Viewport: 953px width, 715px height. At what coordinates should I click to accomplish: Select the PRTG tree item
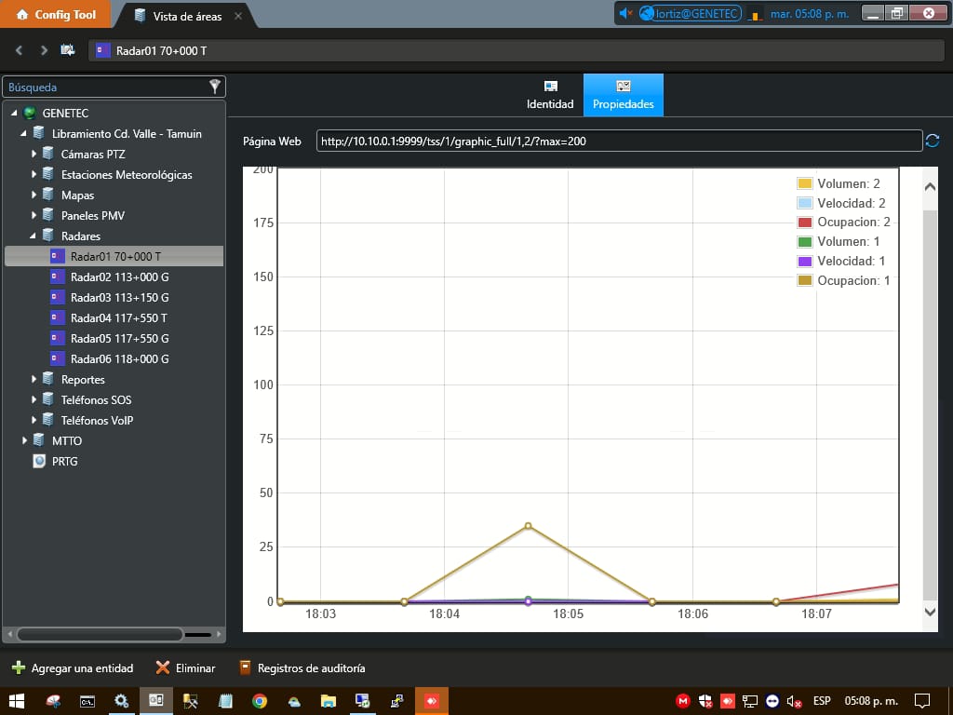[x=64, y=461]
